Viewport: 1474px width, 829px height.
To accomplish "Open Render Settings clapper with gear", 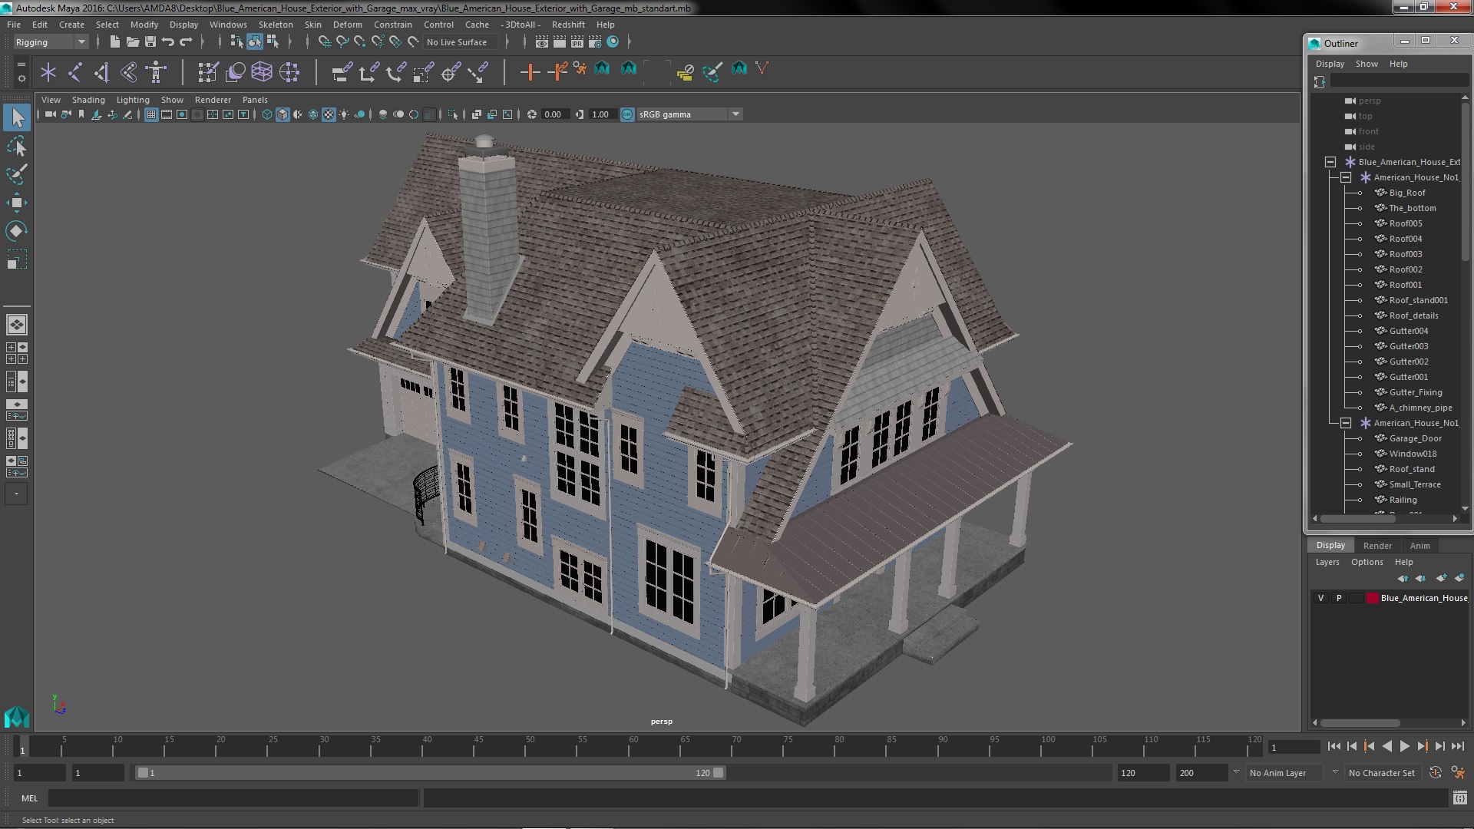I will [595, 42].
